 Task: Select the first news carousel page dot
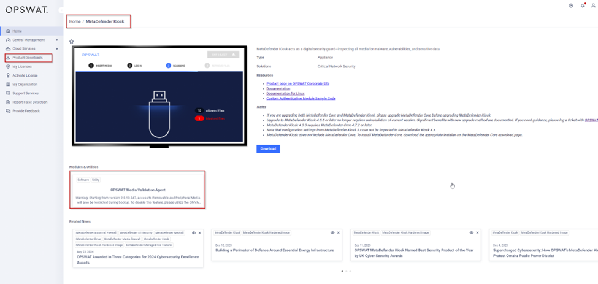pos(342,271)
